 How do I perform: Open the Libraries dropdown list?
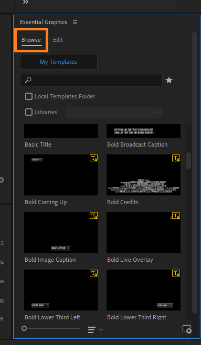[x=114, y=113]
